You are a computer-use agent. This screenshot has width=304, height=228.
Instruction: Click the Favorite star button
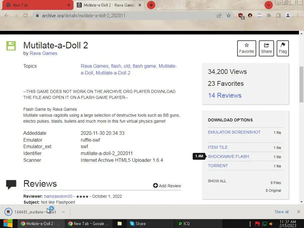point(247,48)
